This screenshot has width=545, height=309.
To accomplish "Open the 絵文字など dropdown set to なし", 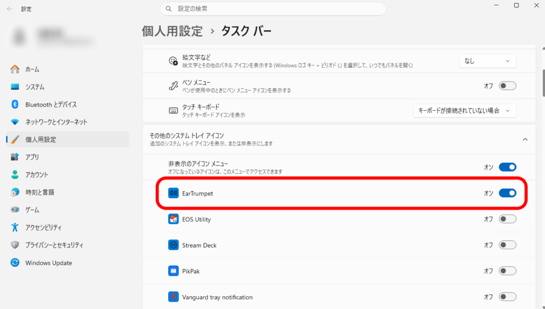I will point(488,61).
